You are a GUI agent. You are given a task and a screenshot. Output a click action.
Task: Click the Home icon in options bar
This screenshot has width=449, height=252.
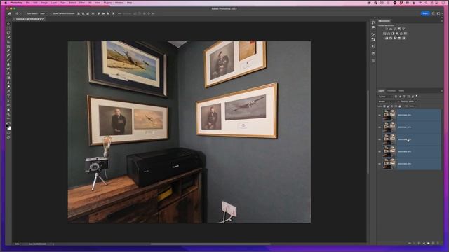[x=10, y=13]
